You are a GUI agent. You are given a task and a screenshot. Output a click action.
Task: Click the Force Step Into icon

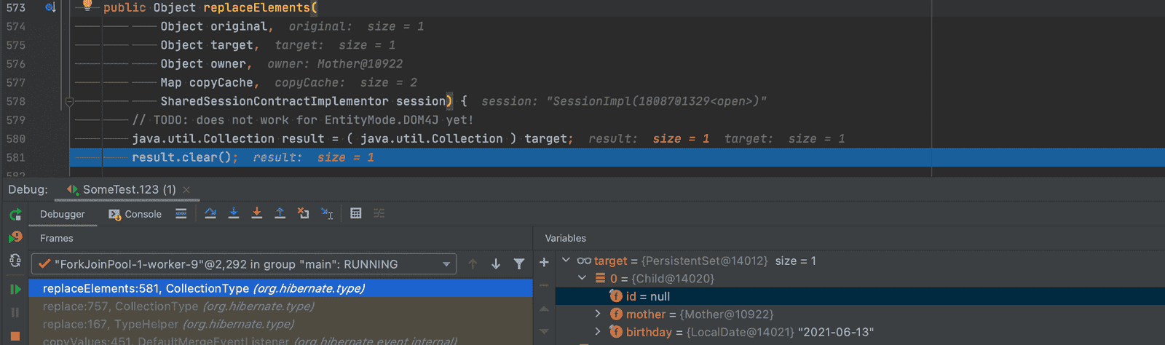(257, 213)
